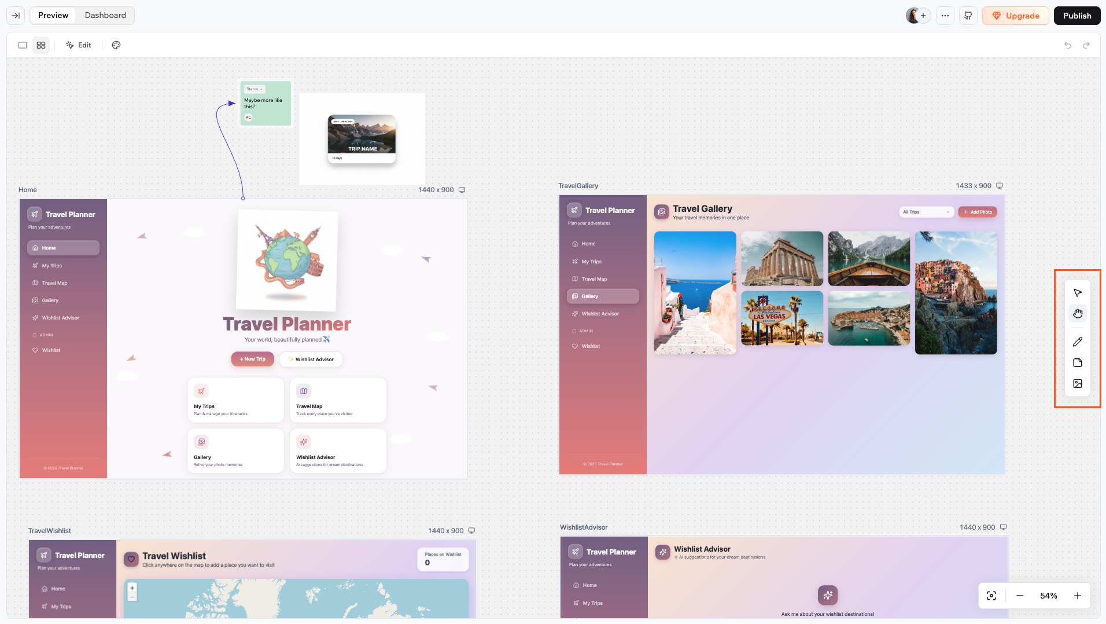Open the Travel Map card on Home
The image size is (1106, 624).
pyautogui.click(x=338, y=400)
